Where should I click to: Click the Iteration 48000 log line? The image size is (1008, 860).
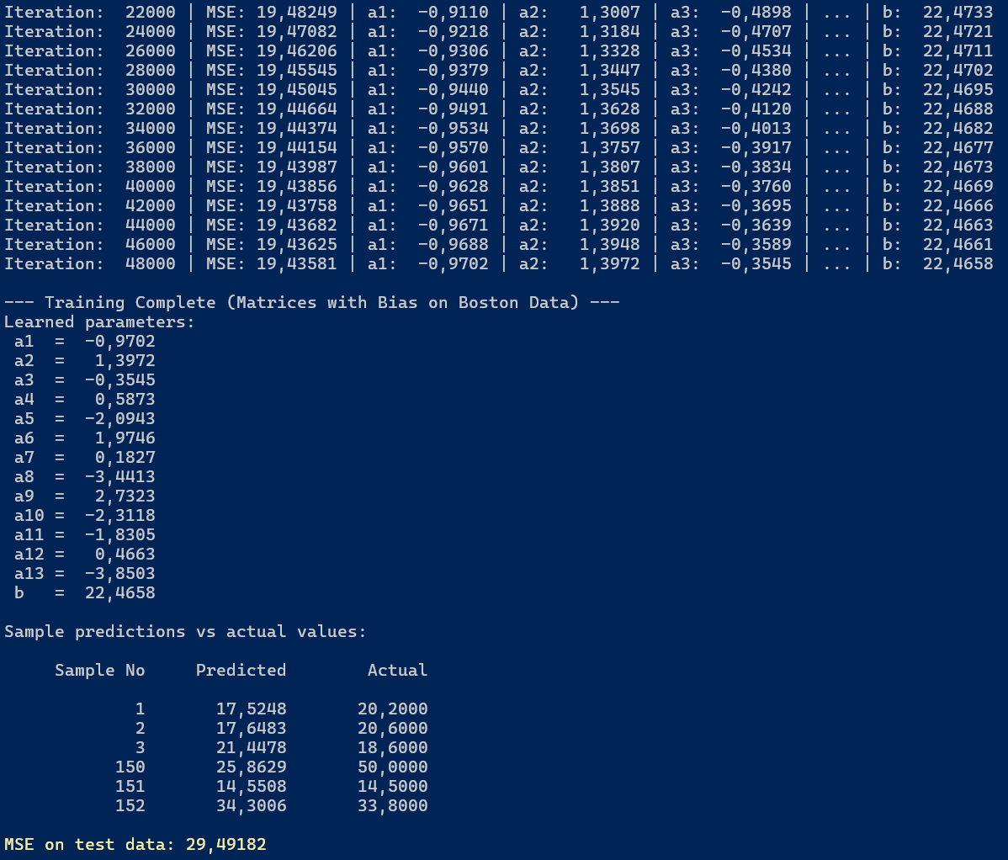point(498,263)
